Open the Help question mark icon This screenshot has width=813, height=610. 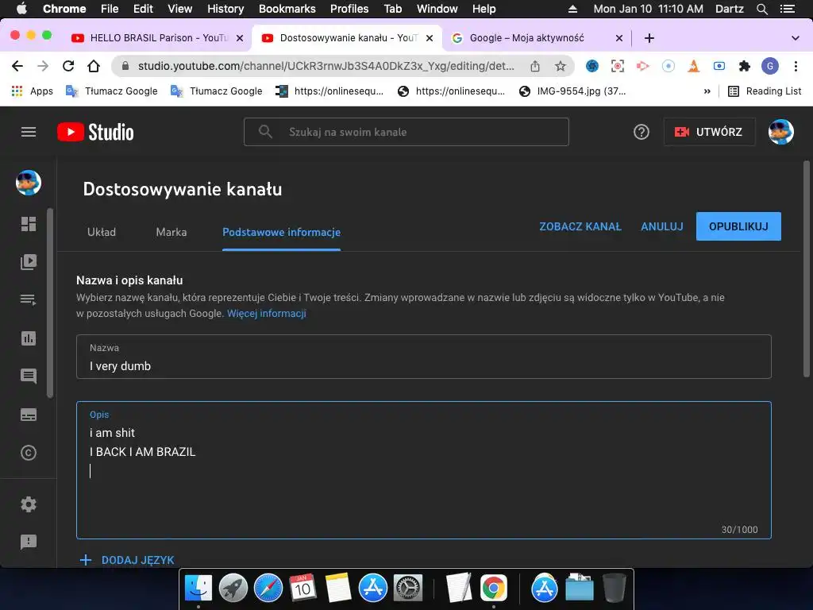coord(642,132)
